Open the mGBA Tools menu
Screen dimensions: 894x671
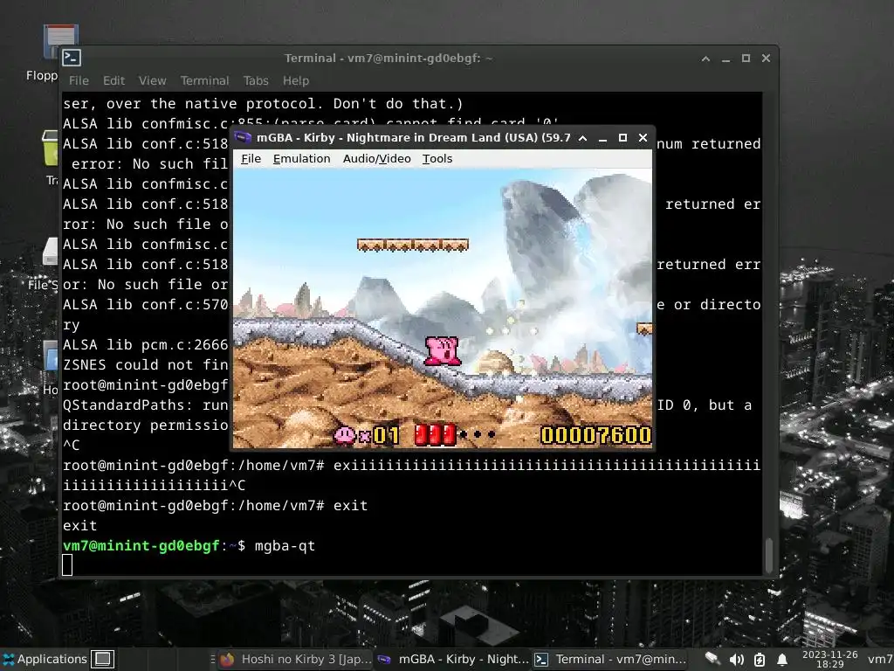[437, 159]
